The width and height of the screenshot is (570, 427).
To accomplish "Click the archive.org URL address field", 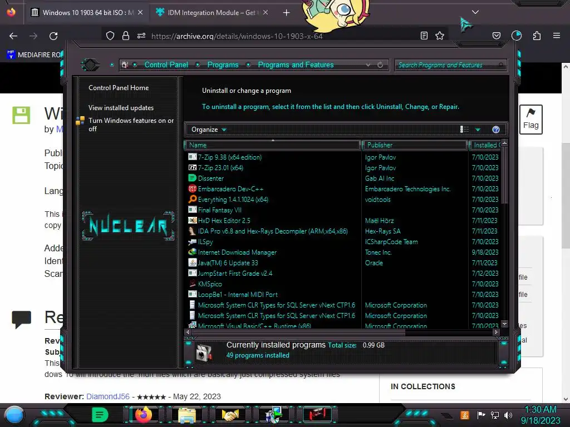I will tap(237, 36).
